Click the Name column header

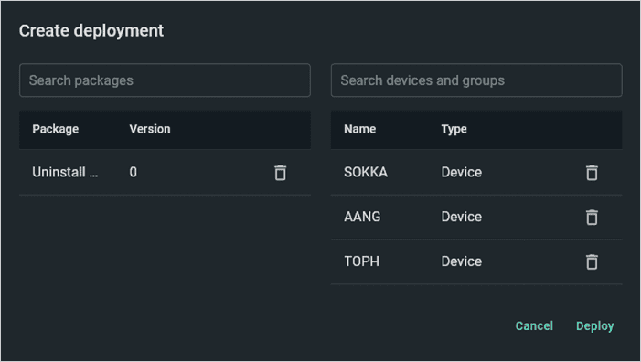click(x=359, y=129)
